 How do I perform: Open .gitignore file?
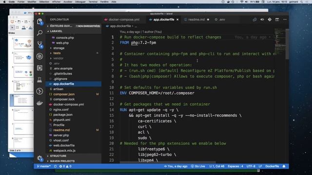click(60, 79)
